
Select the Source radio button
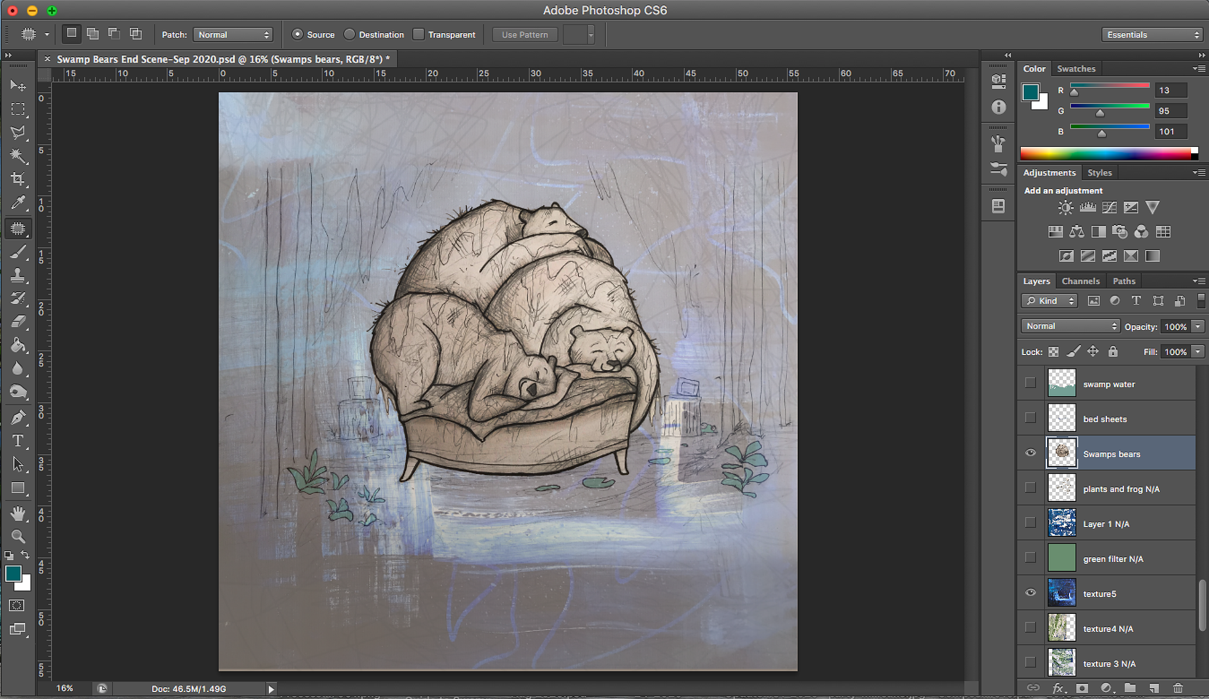[x=297, y=34]
